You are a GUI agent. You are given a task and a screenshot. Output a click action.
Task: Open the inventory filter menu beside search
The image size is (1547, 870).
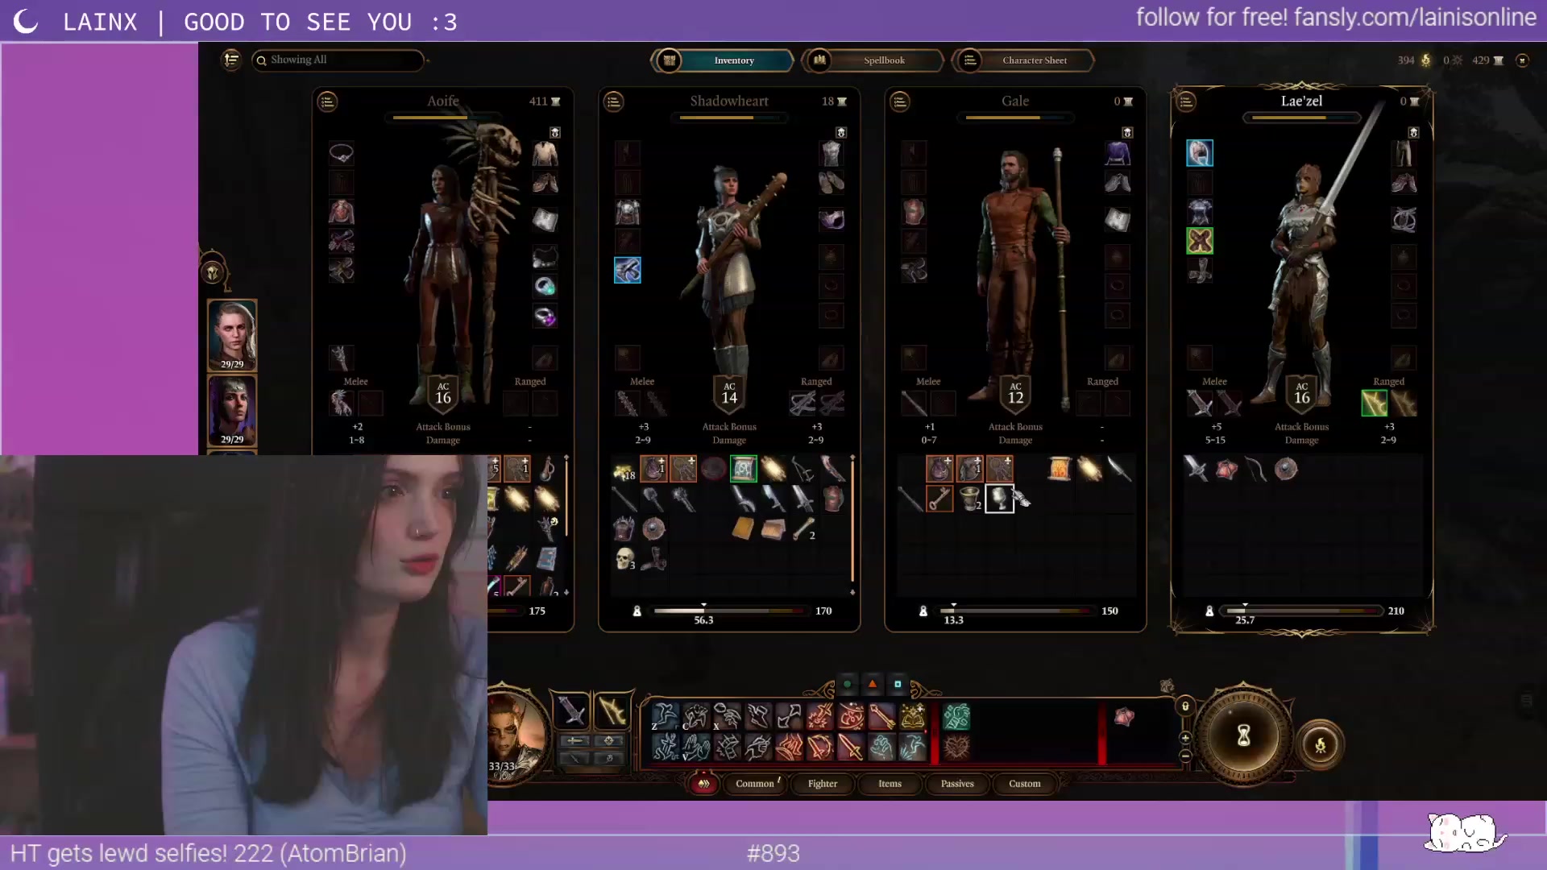(231, 60)
